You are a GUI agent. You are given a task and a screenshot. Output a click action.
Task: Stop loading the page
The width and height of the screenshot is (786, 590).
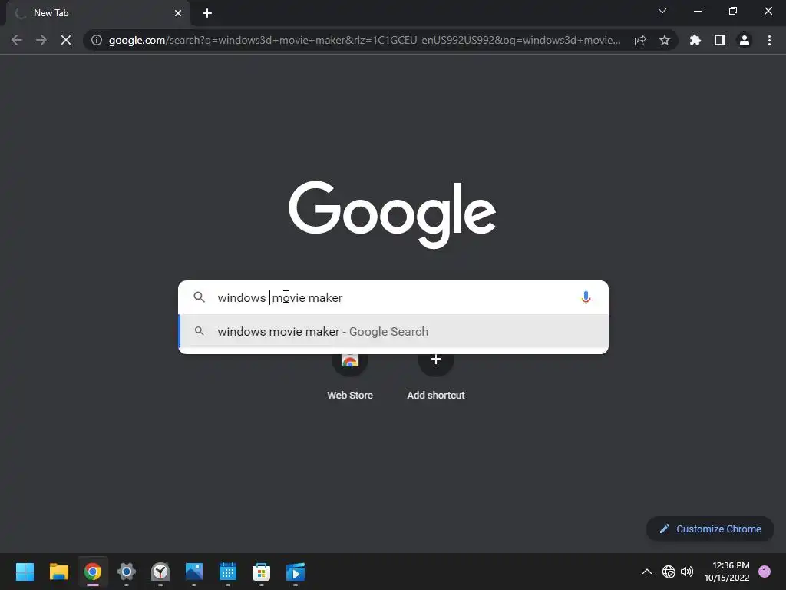[x=66, y=40]
